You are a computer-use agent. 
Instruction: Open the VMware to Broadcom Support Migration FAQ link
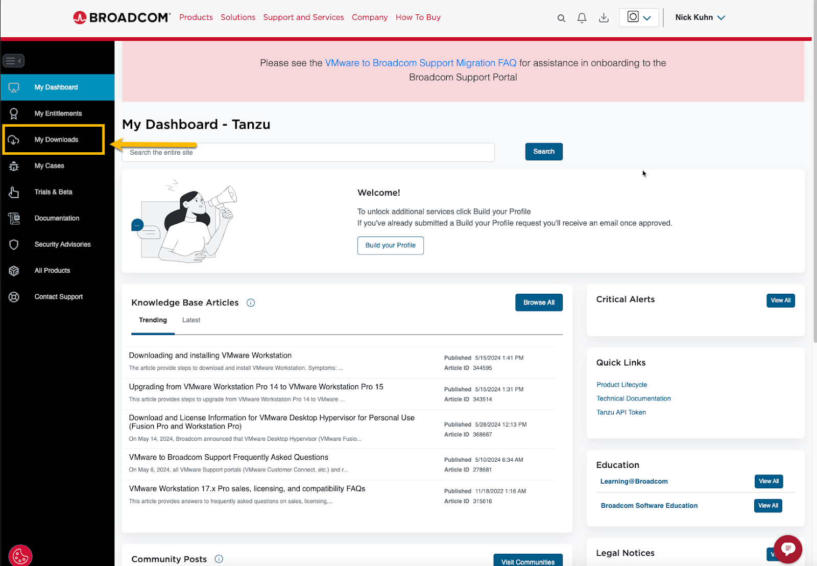click(x=421, y=63)
